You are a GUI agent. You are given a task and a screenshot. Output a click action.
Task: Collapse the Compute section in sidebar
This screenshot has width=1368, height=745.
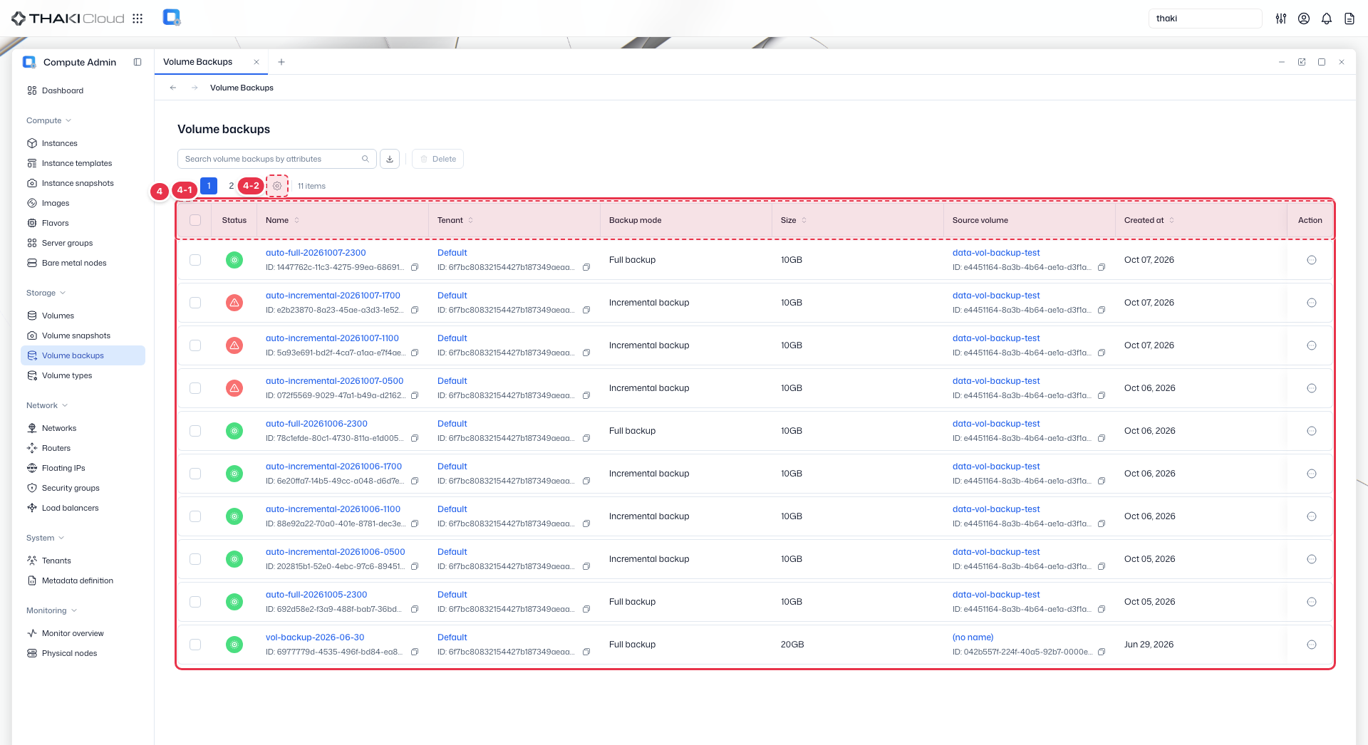click(48, 120)
